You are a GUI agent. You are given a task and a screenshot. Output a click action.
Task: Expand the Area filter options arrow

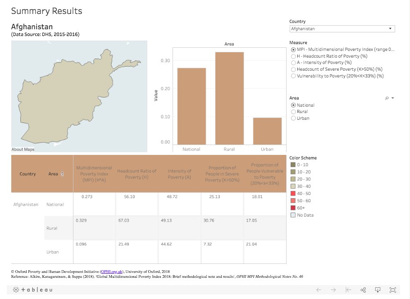[392, 98]
